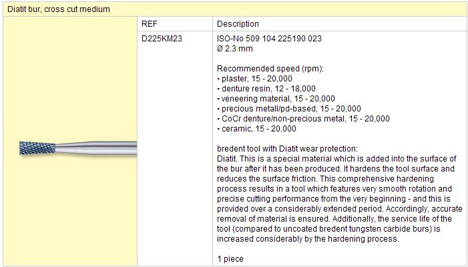Click the REF column header
The height and width of the screenshot is (267, 468).
coord(150,24)
